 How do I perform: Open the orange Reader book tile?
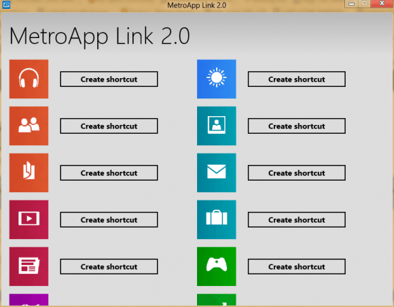pos(29,173)
